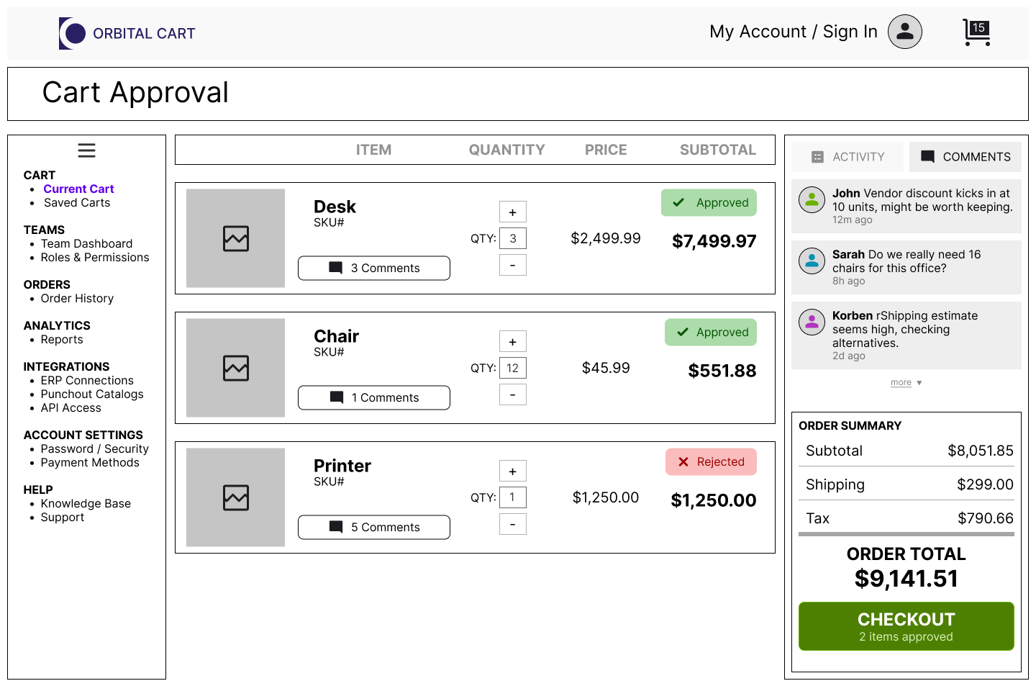Viewport: 1036px width, 686px height.
Task: Select the Comments tab
Action: tap(965, 157)
